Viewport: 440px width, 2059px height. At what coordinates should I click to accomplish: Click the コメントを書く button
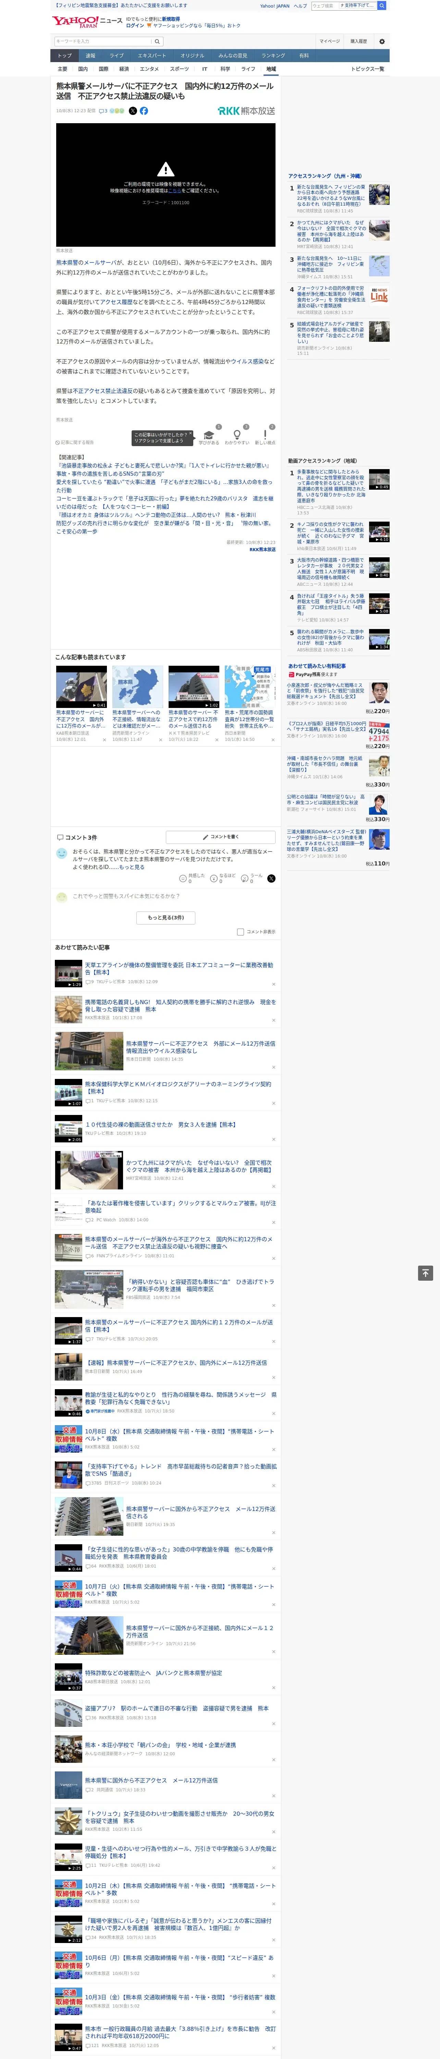[x=220, y=837]
